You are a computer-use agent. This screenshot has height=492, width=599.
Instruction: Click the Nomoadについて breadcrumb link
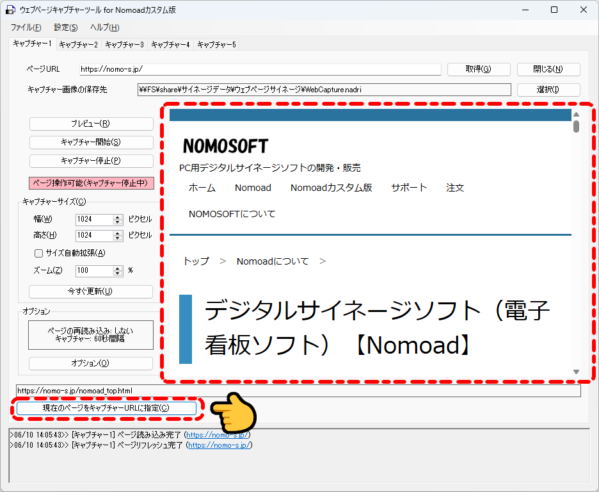pos(273,261)
